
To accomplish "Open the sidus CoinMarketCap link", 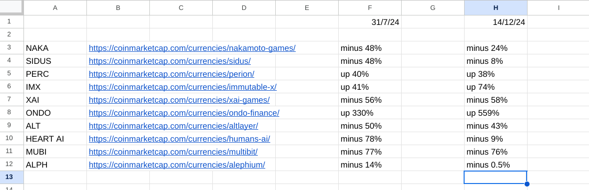I will [x=170, y=61].
